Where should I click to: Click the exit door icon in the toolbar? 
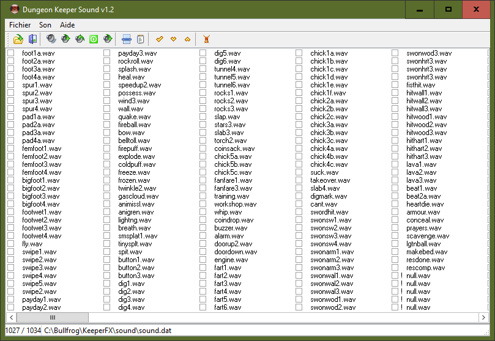click(32, 39)
